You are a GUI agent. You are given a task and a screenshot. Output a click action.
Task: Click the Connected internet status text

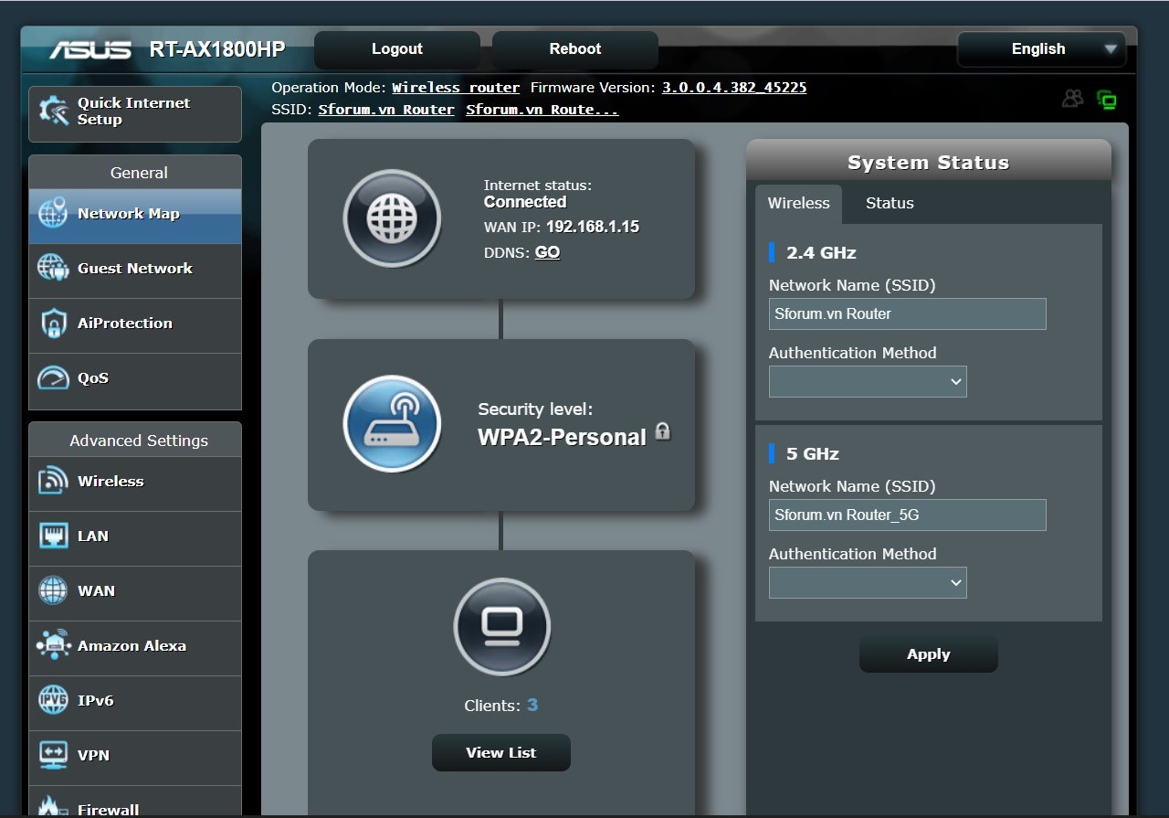525,202
